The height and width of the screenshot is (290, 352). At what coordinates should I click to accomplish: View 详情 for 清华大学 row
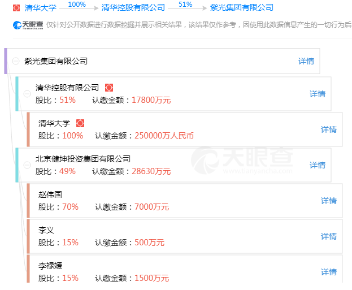(x=329, y=129)
